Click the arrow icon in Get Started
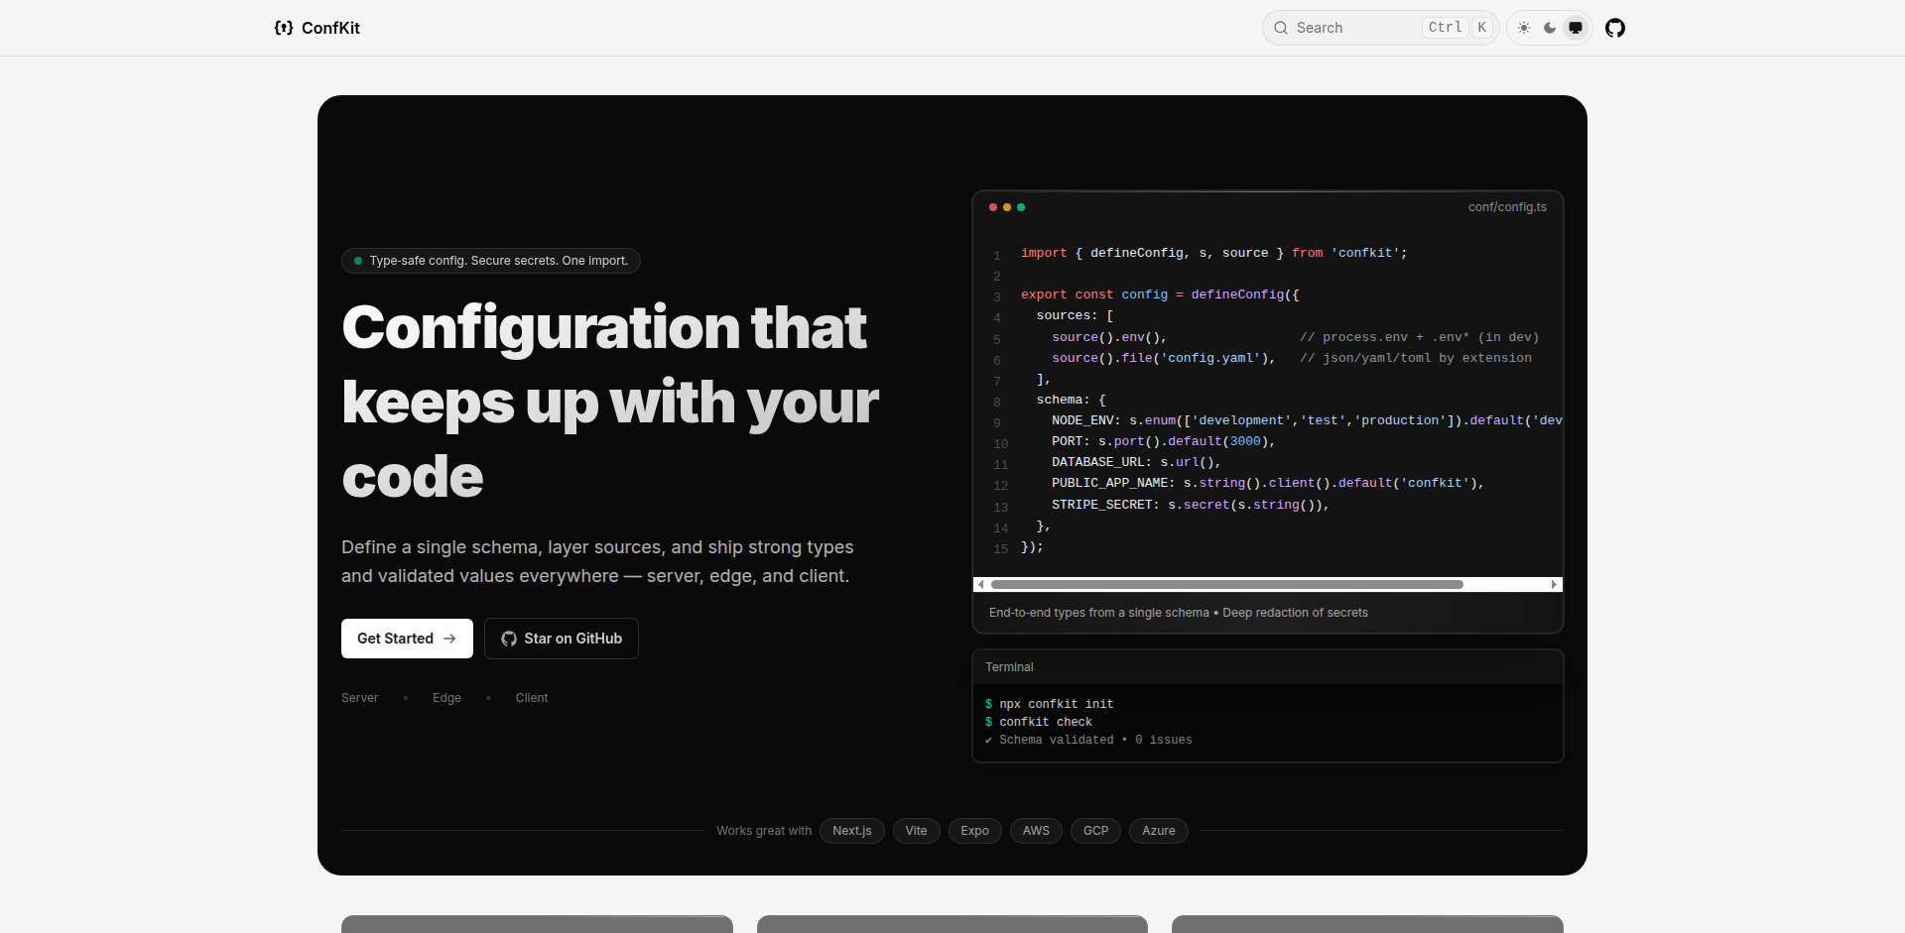The height and width of the screenshot is (933, 1905). (x=449, y=639)
